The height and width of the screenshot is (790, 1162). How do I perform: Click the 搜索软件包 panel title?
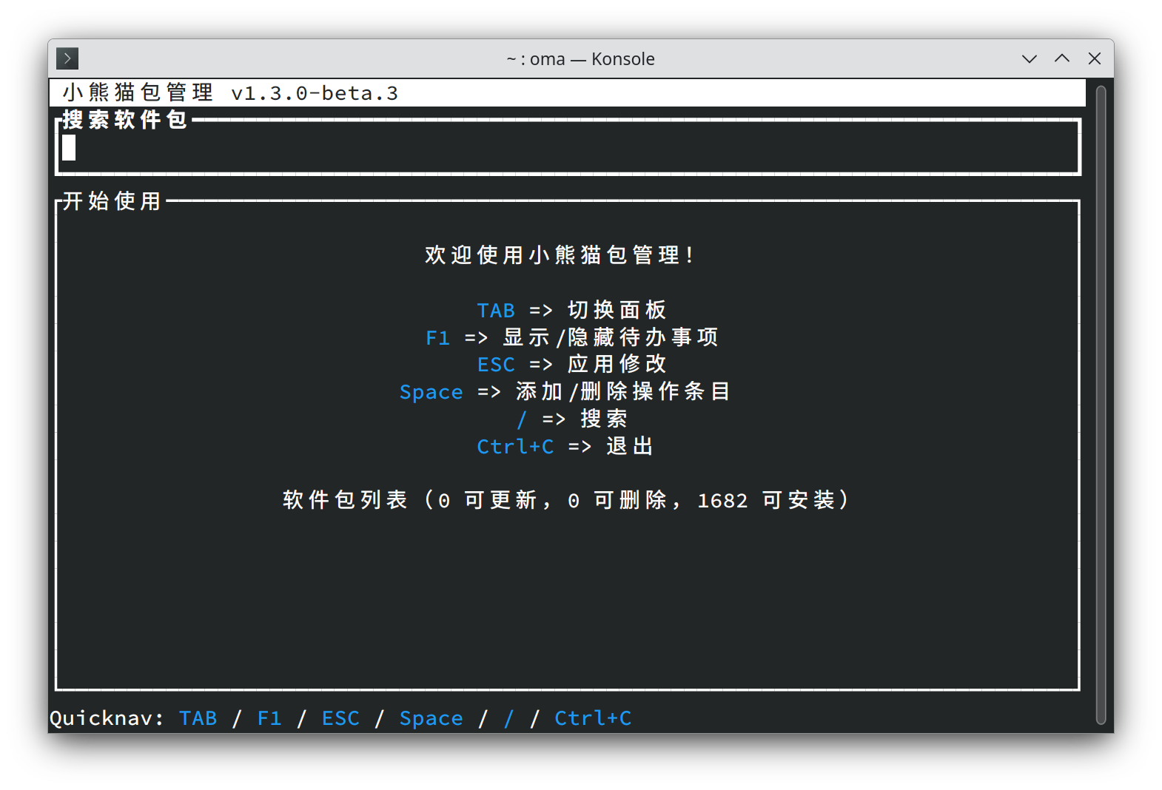pyautogui.click(x=124, y=120)
